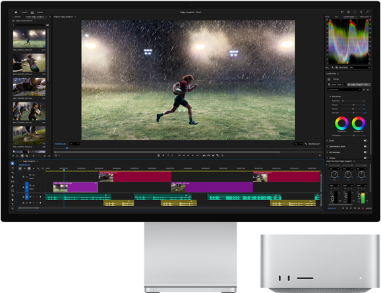The image size is (381, 293).
Task: Toggle Linked Selection in the timeline
Action: click(29, 168)
